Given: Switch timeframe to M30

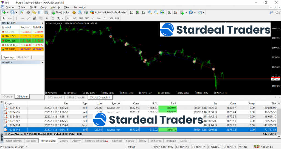Looking at the screenshot, I should point(87,18).
